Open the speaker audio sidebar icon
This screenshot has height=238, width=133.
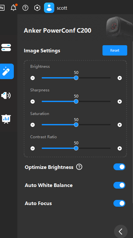tap(6, 96)
